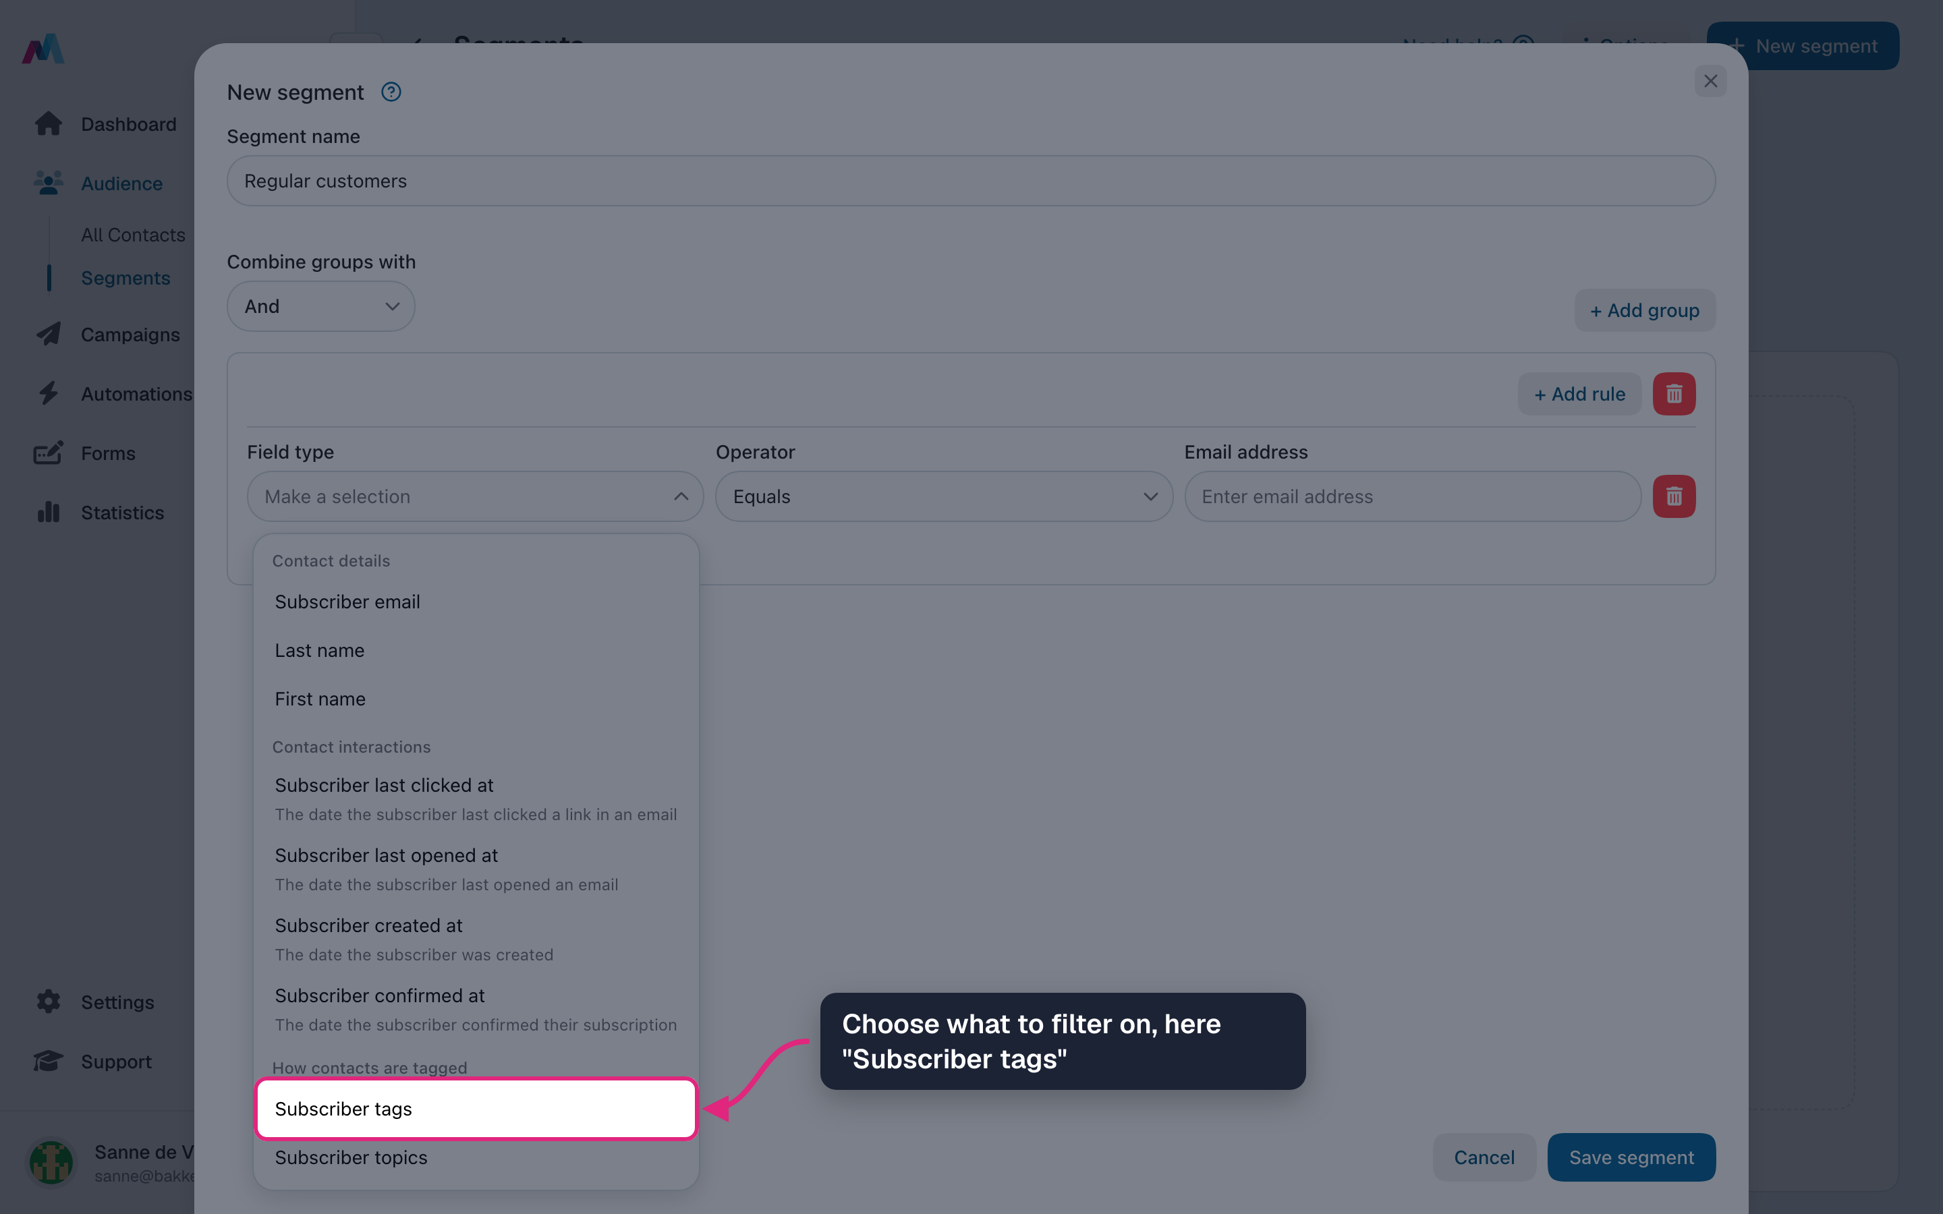
Task: Select Subscriber created at option
Action: 476,939
